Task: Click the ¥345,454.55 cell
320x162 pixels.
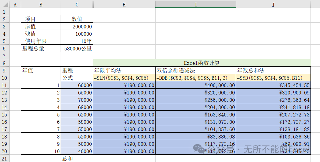Action: pos(273,85)
